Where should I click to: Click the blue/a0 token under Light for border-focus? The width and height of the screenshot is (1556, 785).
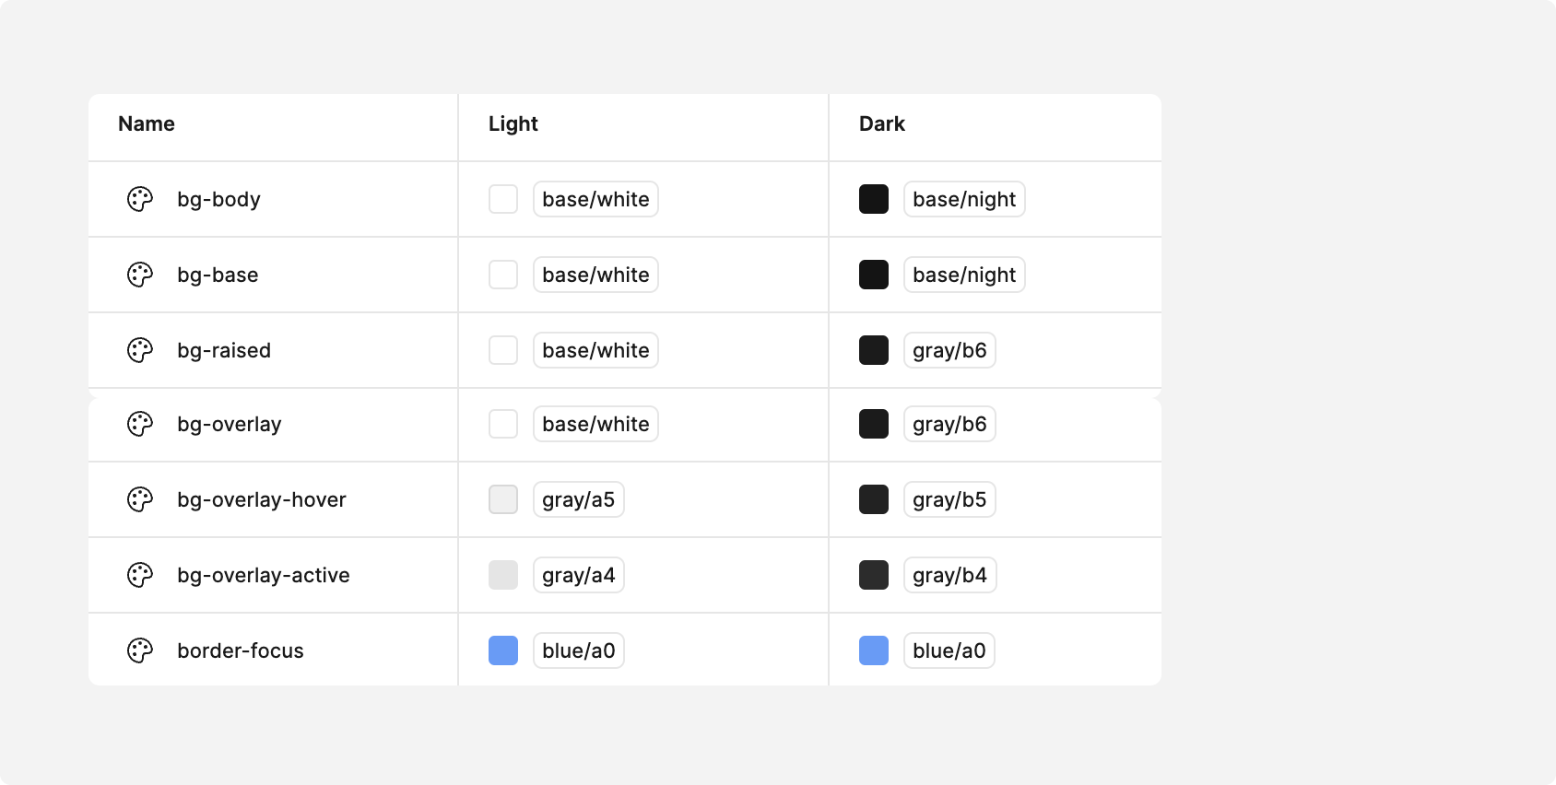point(578,650)
